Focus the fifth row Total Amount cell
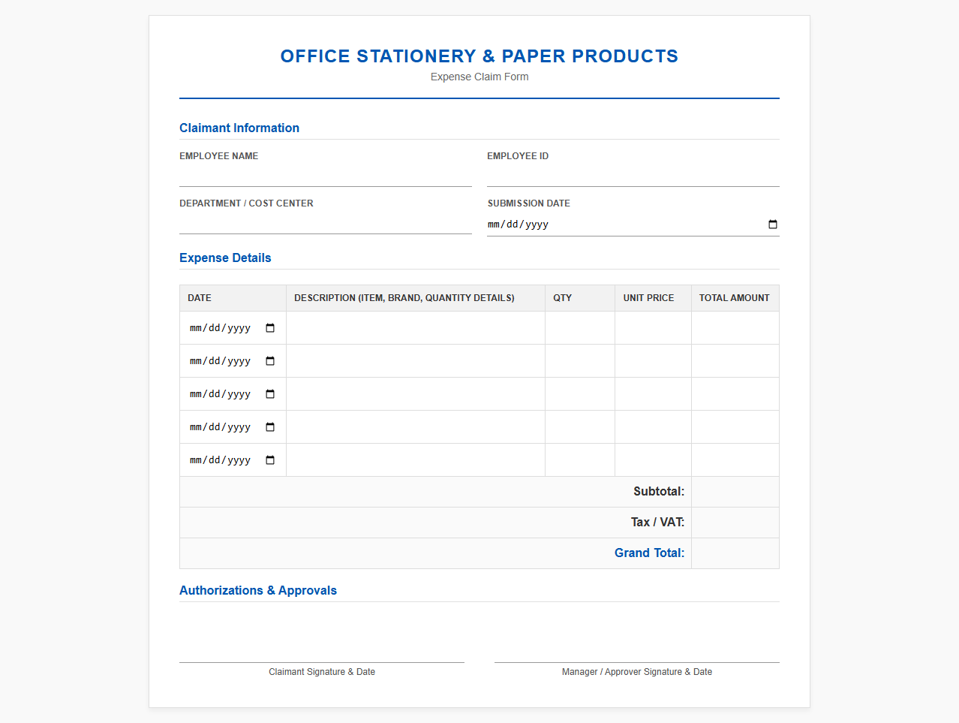The height and width of the screenshot is (723, 959). pyautogui.click(x=735, y=460)
